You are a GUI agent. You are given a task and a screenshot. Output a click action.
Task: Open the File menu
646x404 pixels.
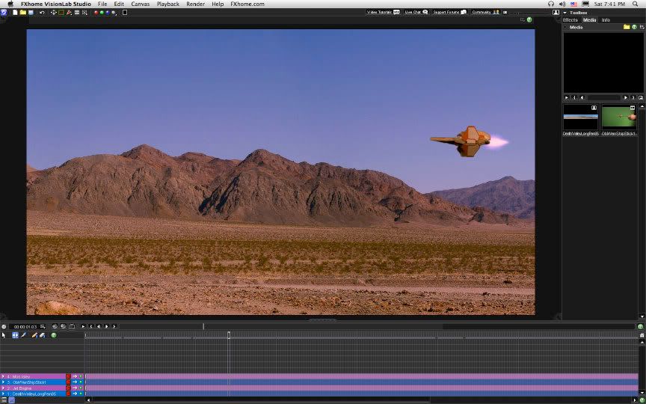click(x=102, y=4)
